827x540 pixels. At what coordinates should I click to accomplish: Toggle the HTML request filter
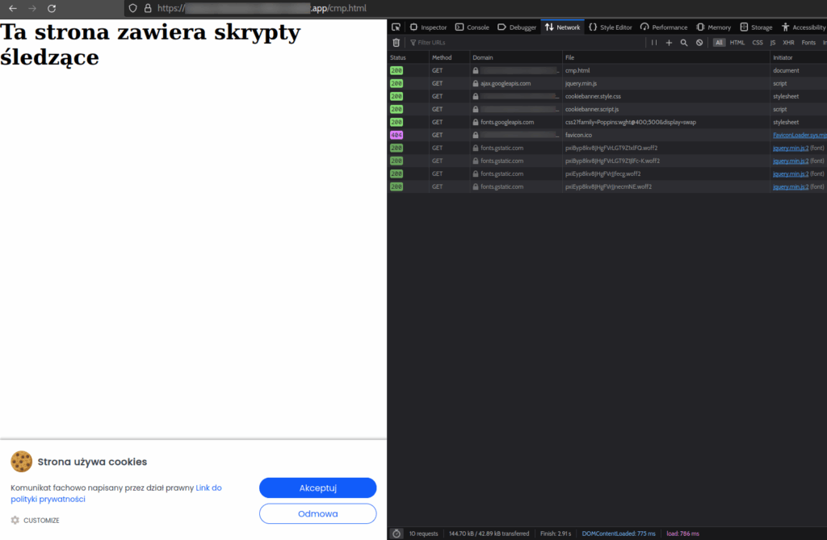pos(737,43)
